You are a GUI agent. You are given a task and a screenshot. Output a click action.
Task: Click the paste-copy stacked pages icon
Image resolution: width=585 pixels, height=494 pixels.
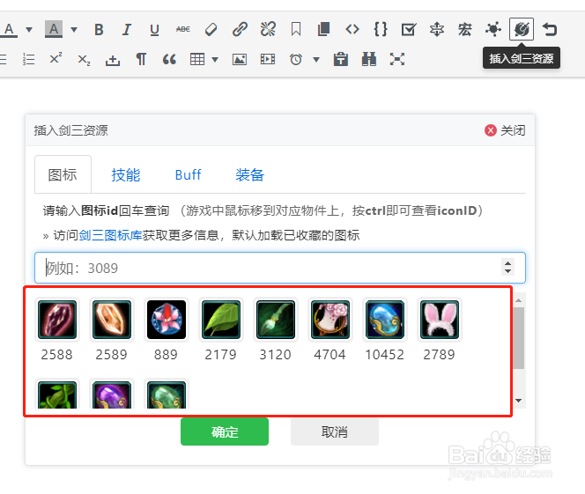click(x=324, y=29)
